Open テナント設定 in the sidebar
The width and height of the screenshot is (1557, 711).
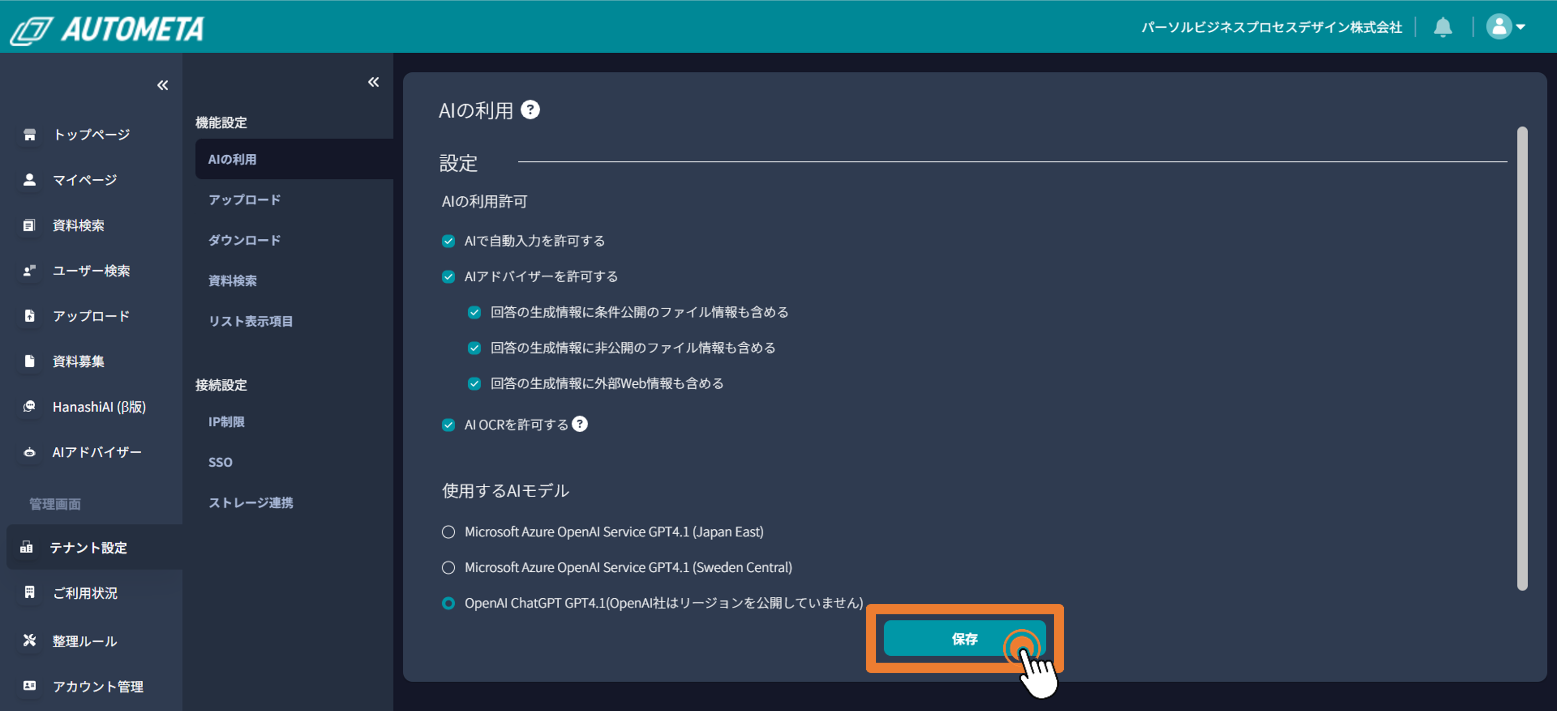(x=94, y=547)
